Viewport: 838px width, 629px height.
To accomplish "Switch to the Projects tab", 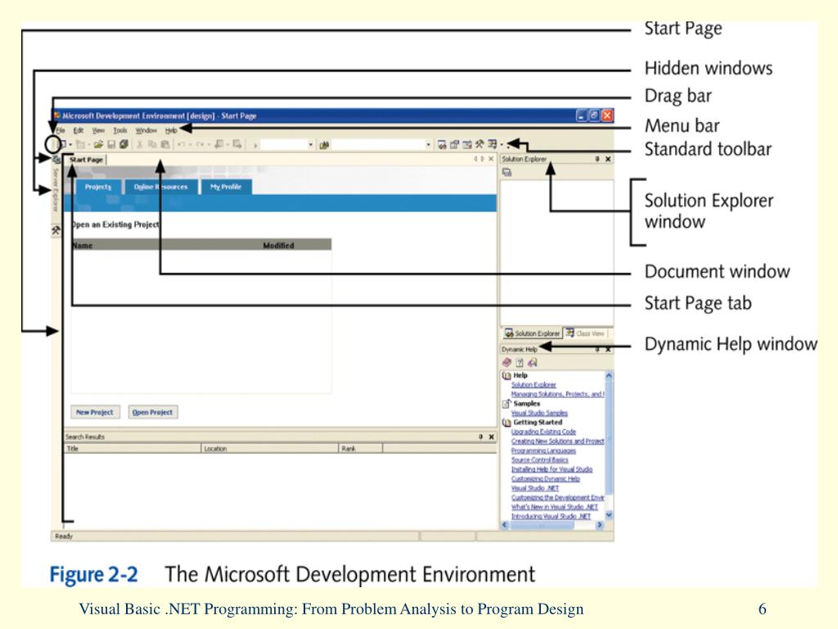I will click(x=98, y=187).
